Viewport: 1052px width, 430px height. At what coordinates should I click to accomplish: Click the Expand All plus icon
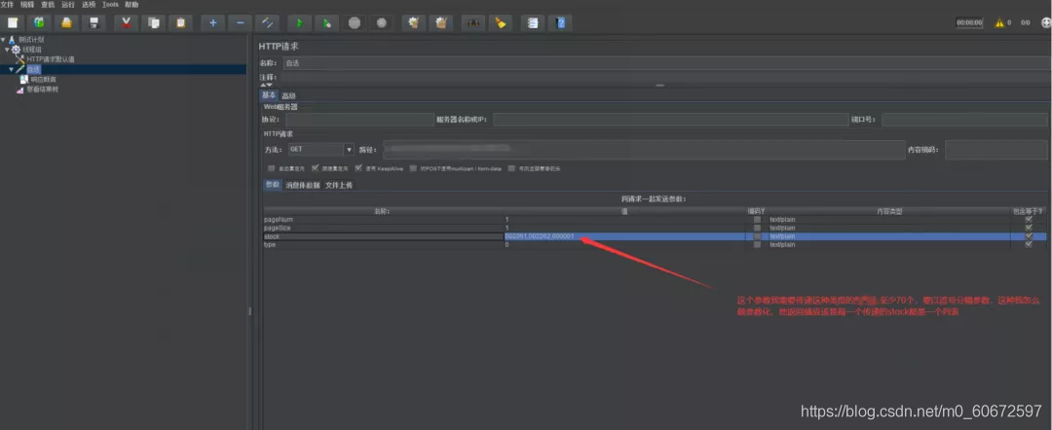[x=212, y=22]
